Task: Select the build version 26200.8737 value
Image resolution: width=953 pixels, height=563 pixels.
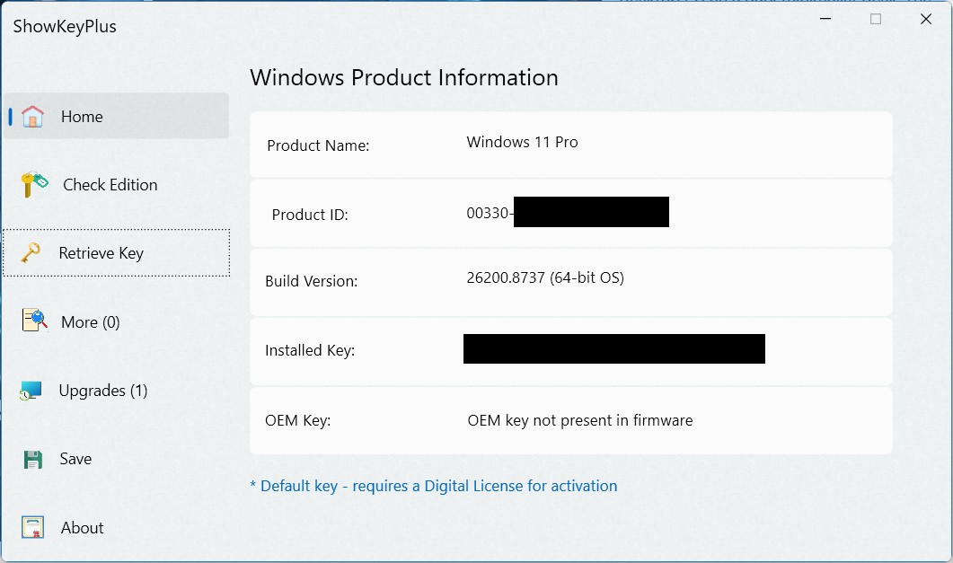Action: click(x=545, y=277)
